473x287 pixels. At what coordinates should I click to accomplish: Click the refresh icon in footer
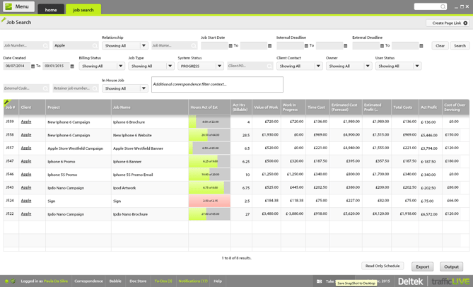click(13, 281)
